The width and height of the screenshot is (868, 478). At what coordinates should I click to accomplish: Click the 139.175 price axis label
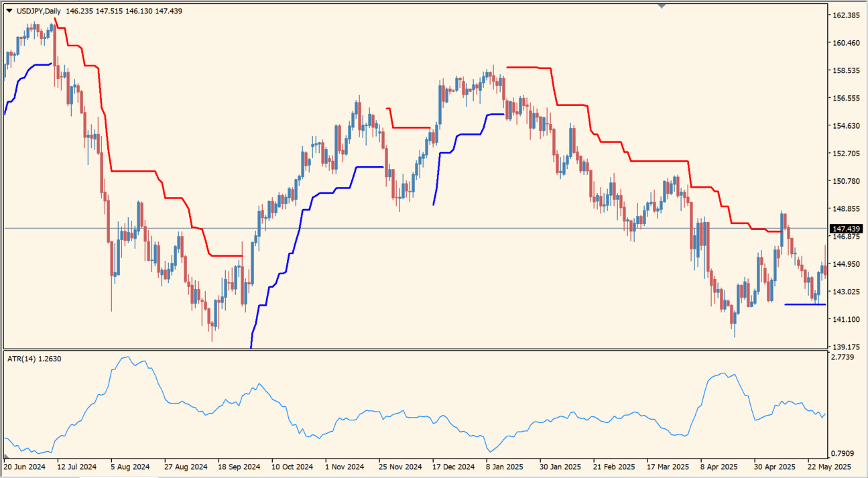click(846, 347)
